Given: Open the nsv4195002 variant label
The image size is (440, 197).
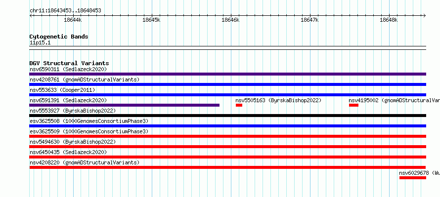Looking at the screenshot, I should (394, 100).
